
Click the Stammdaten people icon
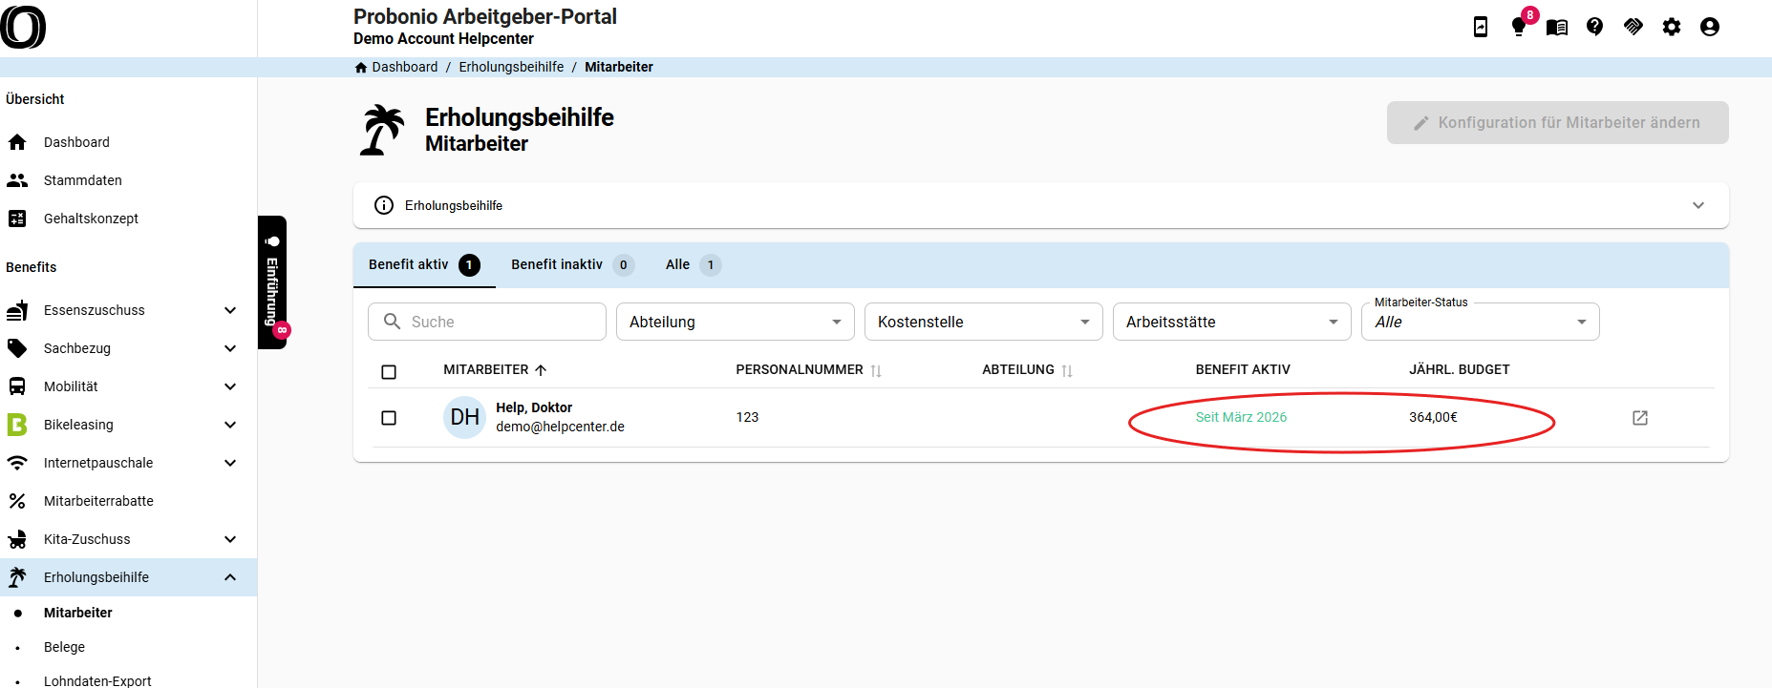point(17,180)
